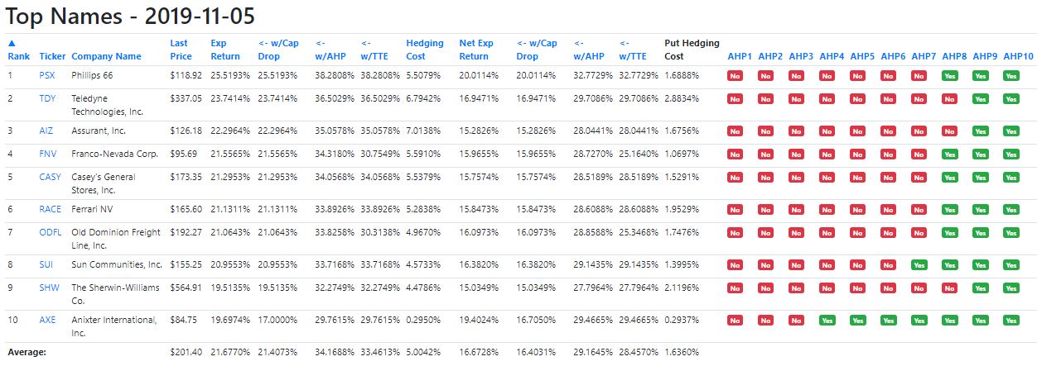The height and width of the screenshot is (366, 1037).
Task: Click SUI row AHP7 Yes badge
Action: [919, 265]
